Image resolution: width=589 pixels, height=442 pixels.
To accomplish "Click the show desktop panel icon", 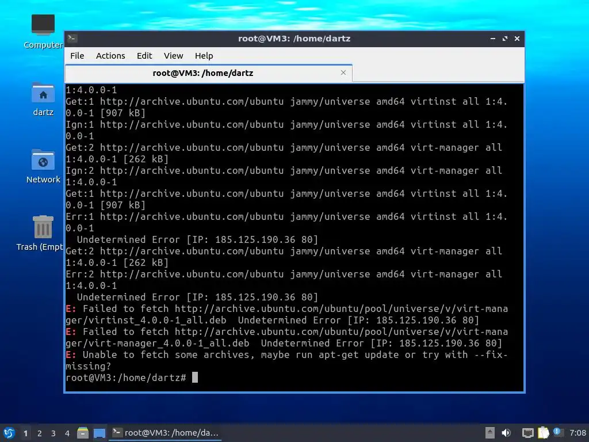I will point(99,433).
